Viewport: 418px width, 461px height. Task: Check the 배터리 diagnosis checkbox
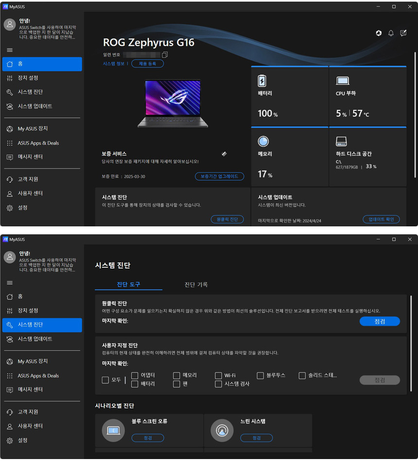point(135,384)
